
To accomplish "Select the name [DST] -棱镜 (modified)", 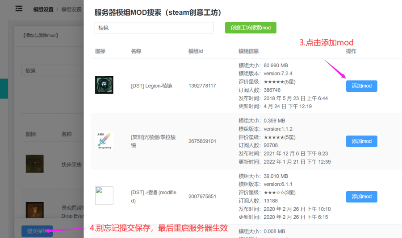I will (x=154, y=197).
